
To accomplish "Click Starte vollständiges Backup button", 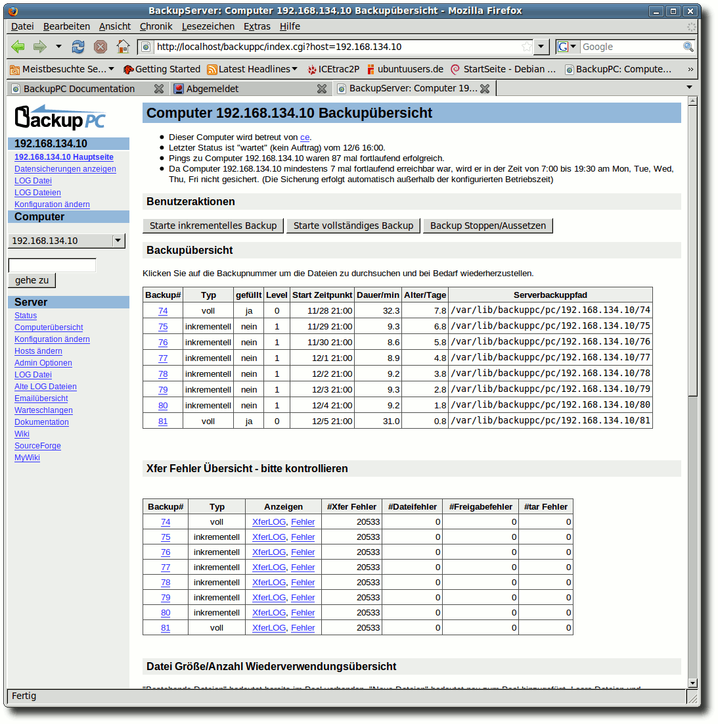I will point(353,226).
